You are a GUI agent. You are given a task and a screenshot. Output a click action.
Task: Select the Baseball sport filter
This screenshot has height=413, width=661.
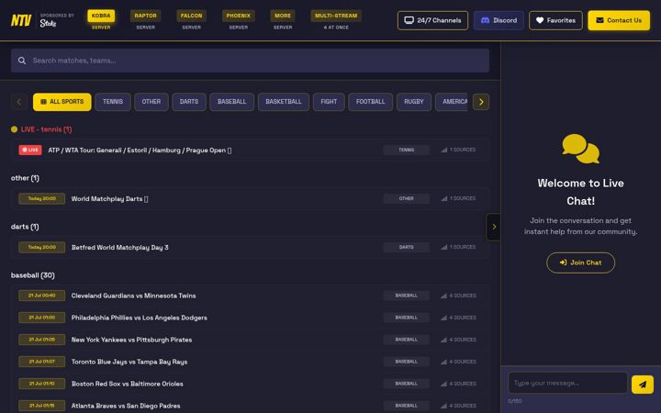pos(232,102)
